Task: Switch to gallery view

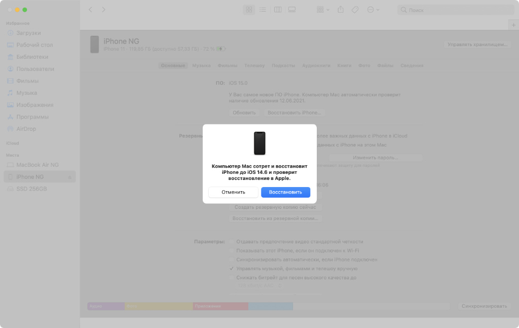Action: (x=292, y=10)
